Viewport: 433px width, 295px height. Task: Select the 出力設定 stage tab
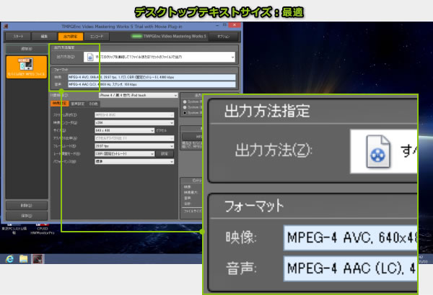[71, 37]
